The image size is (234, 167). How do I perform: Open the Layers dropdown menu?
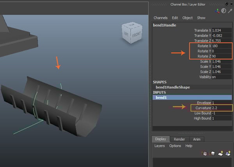click(160, 146)
